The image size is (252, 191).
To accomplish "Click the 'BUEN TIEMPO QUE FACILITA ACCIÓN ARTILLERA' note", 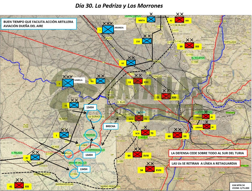I will tap(39, 24).
